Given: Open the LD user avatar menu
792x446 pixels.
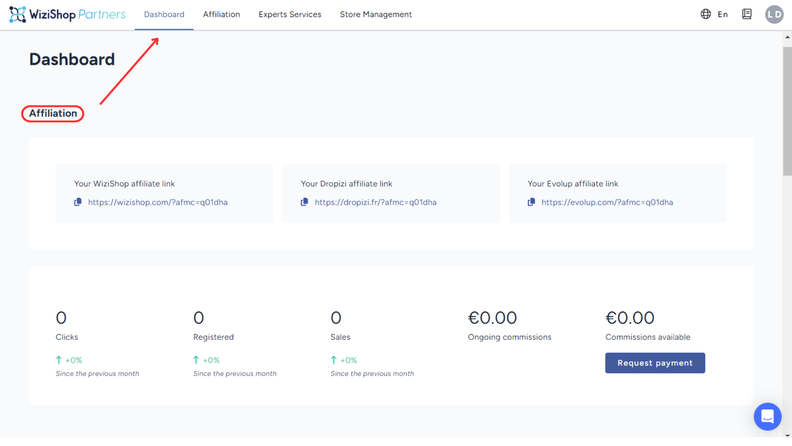Looking at the screenshot, I should [774, 14].
